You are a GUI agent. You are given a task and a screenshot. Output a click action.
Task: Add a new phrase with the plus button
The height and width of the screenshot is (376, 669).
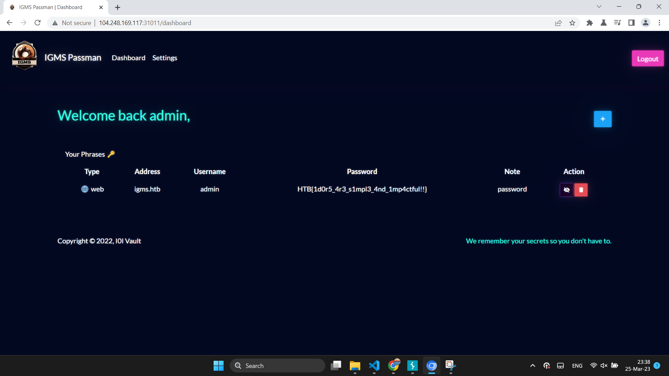[602, 119]
